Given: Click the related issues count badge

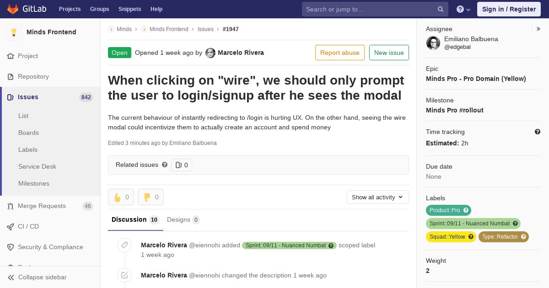Looking at the screenshot, I should click(x=182, y=165).
